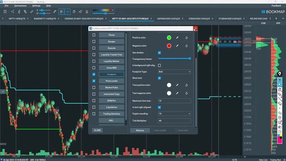Click the black location pin icon above drawing palette
Image resolution: width=286 pixels, height=161 pixels.
click(x=280, y=74)
